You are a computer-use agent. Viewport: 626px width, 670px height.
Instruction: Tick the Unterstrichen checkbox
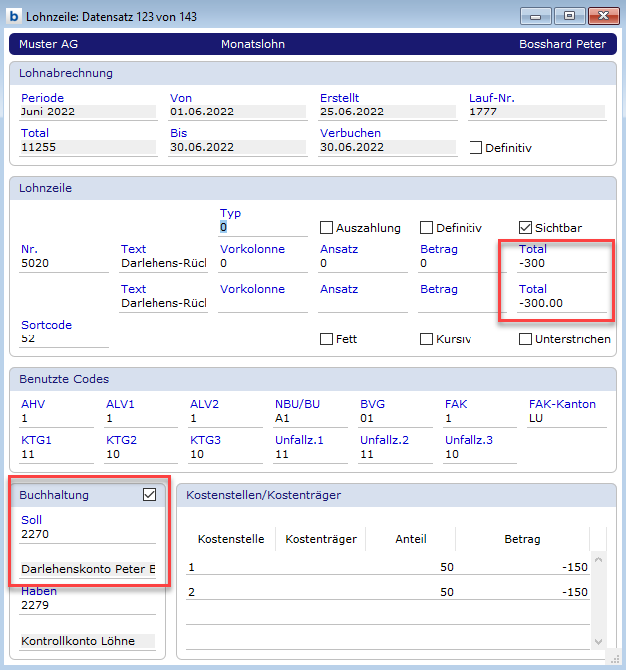526,339
